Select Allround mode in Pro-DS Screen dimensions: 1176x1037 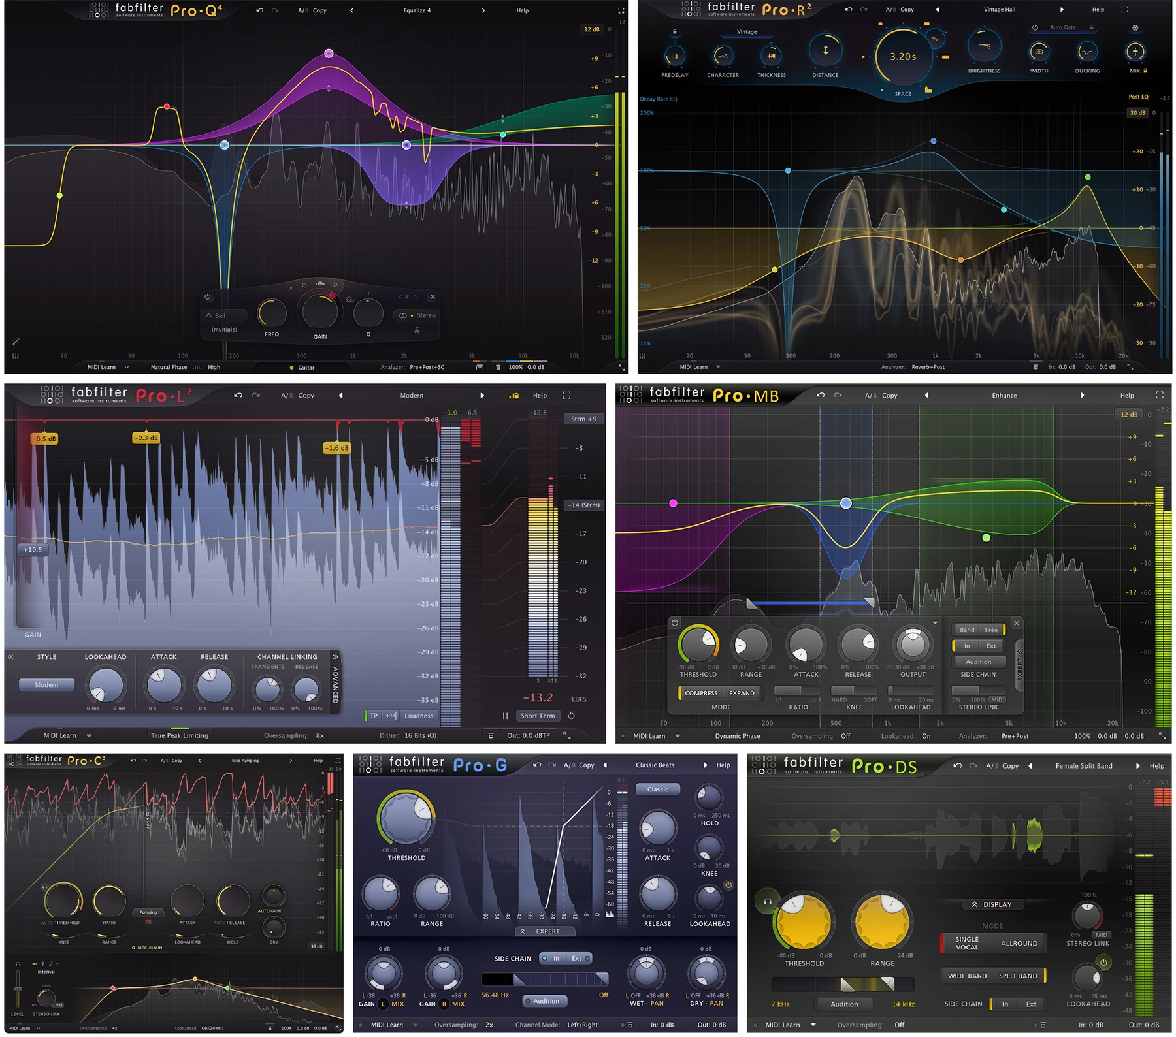(x=1019, y=943)
